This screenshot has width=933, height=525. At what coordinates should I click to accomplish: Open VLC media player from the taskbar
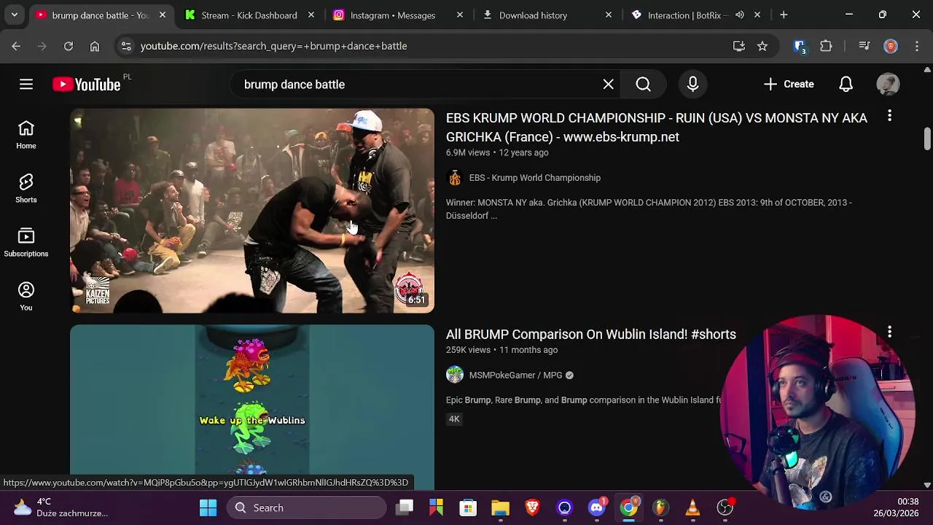(692, 508)
